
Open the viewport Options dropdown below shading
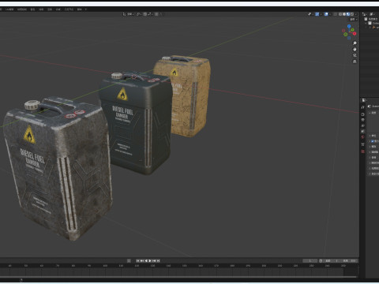[353, 19]
